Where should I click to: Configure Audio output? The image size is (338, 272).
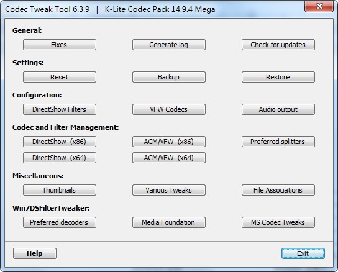[278, 109]
